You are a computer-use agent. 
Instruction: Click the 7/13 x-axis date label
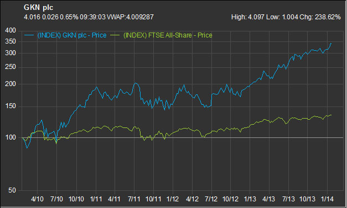coord(288,199)
